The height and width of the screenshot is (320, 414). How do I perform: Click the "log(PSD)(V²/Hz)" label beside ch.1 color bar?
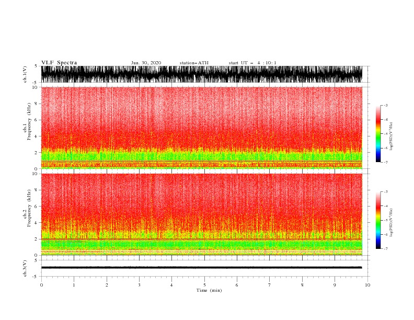391,136
